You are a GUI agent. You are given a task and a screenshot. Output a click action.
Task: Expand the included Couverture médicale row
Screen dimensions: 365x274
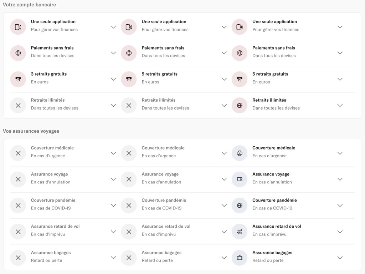point(340,153)
